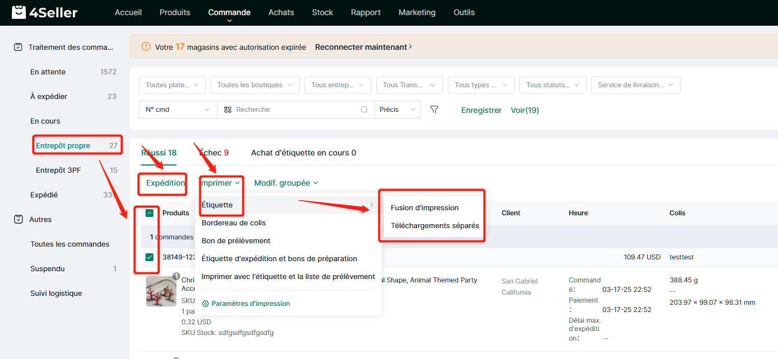Open the Commande menu
The height and width of the screenshot is (359, 778).
[229, 12]
